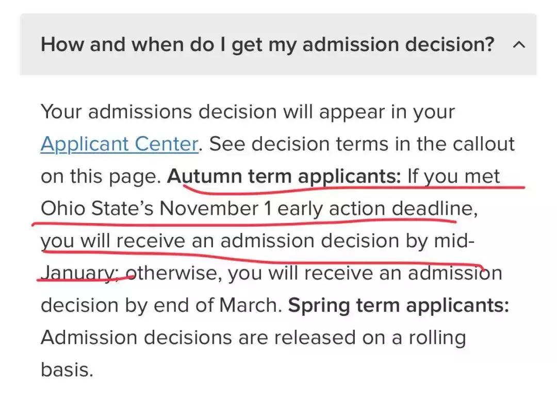
Task: Collapse the admission decision section chevron
Action: [519, 45]
